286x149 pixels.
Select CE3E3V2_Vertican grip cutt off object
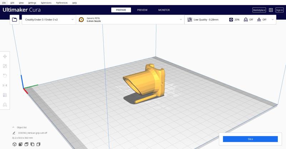point(33,133)
